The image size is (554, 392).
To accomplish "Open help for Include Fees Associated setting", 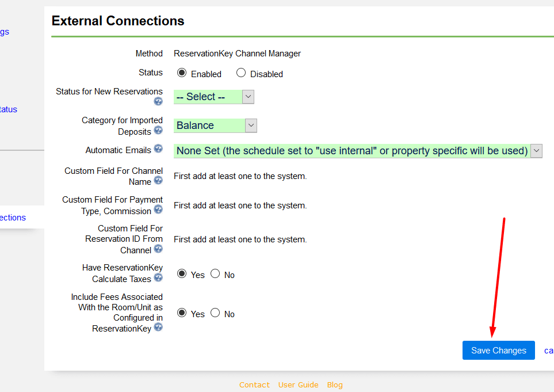I will click(x=158, y=328).
